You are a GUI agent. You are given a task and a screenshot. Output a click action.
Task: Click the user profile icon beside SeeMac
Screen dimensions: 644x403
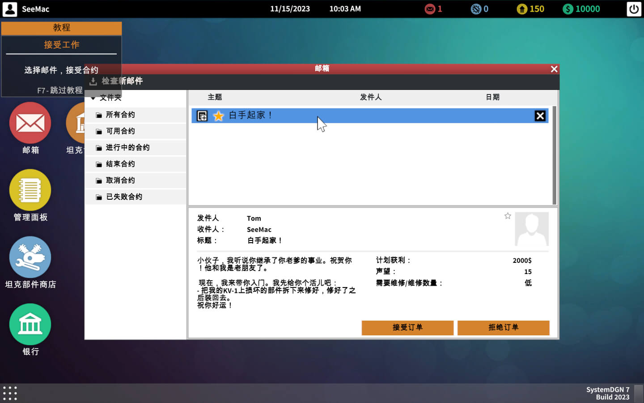pyautogui.click(x=10, y=9)
